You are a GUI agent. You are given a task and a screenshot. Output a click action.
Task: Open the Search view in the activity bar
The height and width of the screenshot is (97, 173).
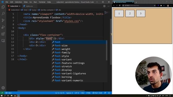pos(3,14)
